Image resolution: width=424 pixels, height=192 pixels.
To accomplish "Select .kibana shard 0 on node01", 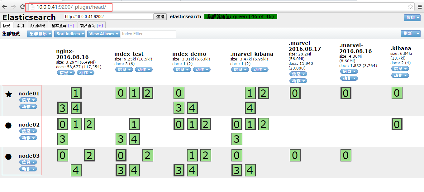I will click(397, 93).
